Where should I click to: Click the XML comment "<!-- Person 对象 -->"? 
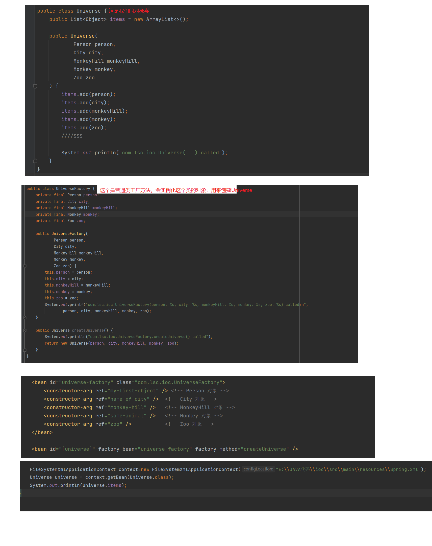point(200,391)
